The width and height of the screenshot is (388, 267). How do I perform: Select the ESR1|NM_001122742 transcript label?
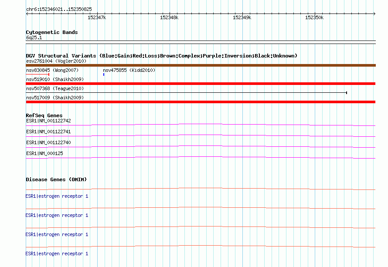pos(48,121)
